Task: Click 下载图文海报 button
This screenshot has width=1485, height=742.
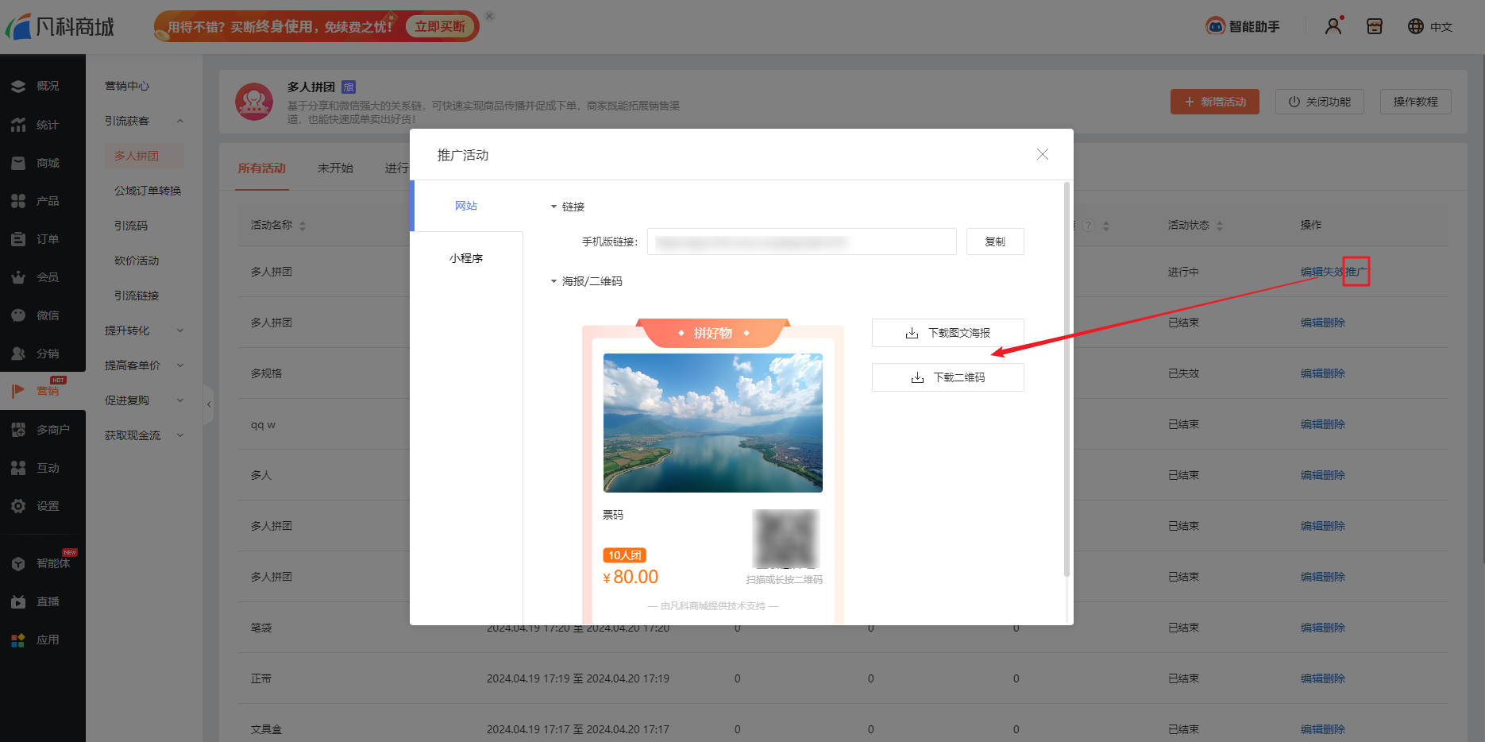Action: coord(947,333)
